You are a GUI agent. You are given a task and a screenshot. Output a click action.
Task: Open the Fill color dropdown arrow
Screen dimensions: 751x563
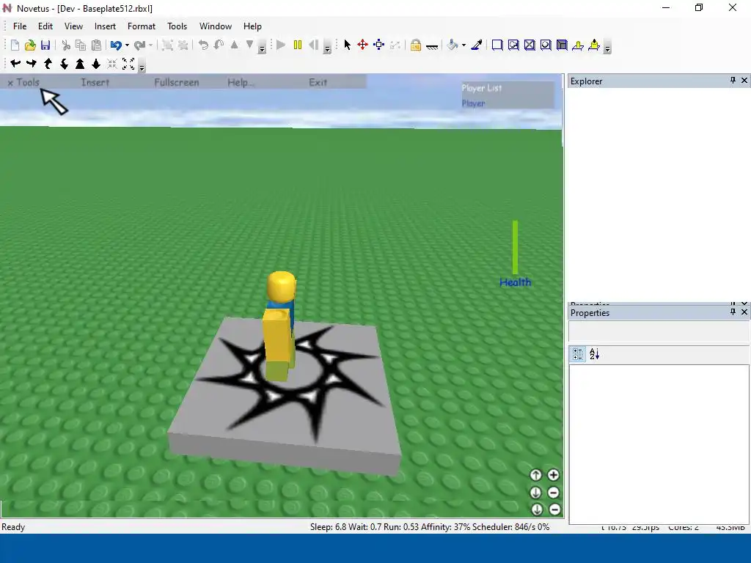click(464, 45)
